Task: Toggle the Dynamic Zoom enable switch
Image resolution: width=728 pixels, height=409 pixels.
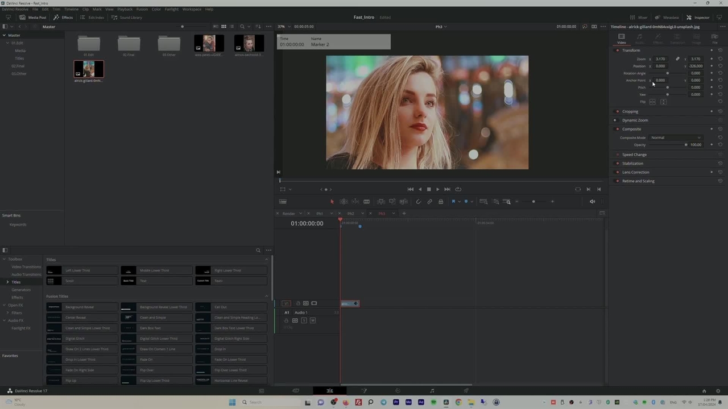Action: coord(615,120)
